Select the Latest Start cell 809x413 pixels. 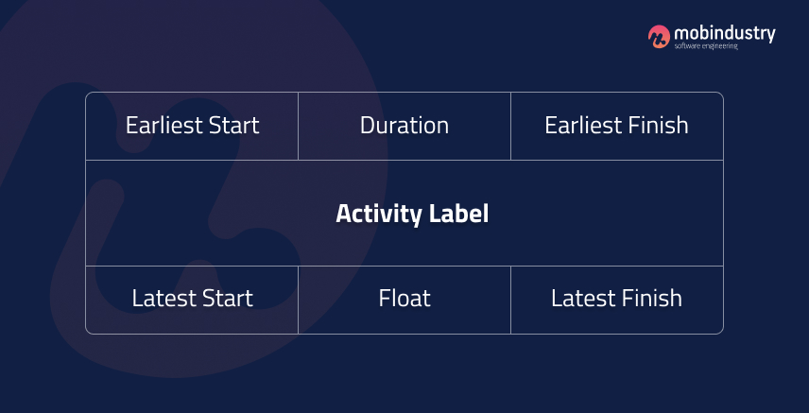click(192, 300)
